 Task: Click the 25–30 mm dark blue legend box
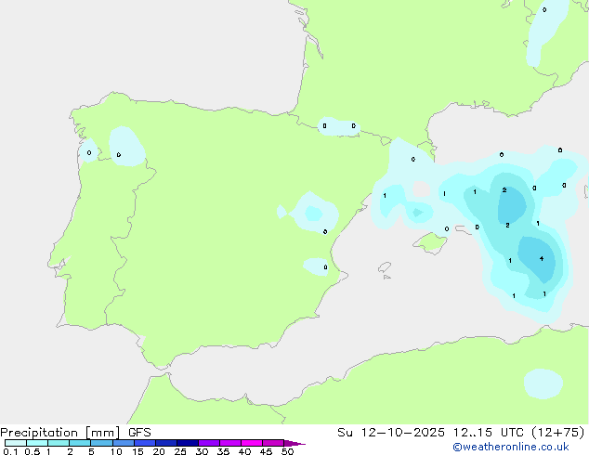(188, 443)
